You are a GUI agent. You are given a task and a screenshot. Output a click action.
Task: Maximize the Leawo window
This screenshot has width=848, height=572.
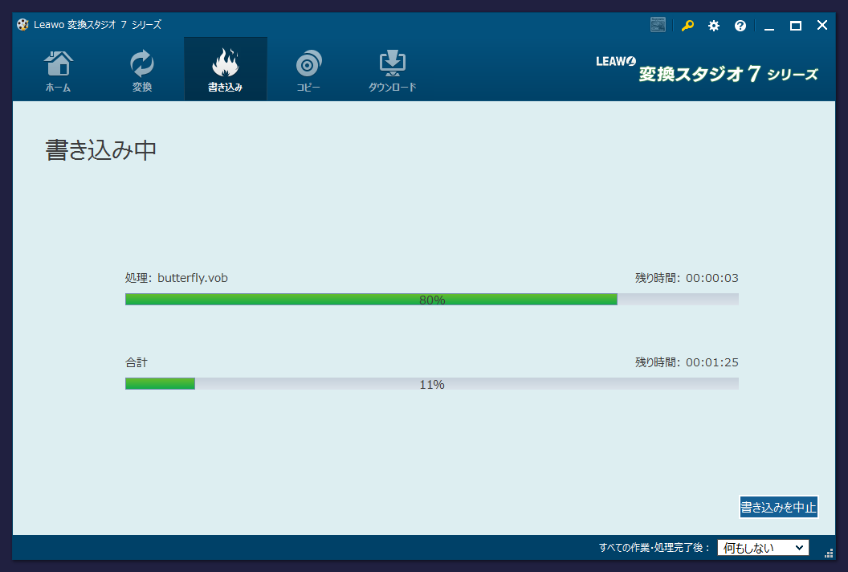click(796, 26)
